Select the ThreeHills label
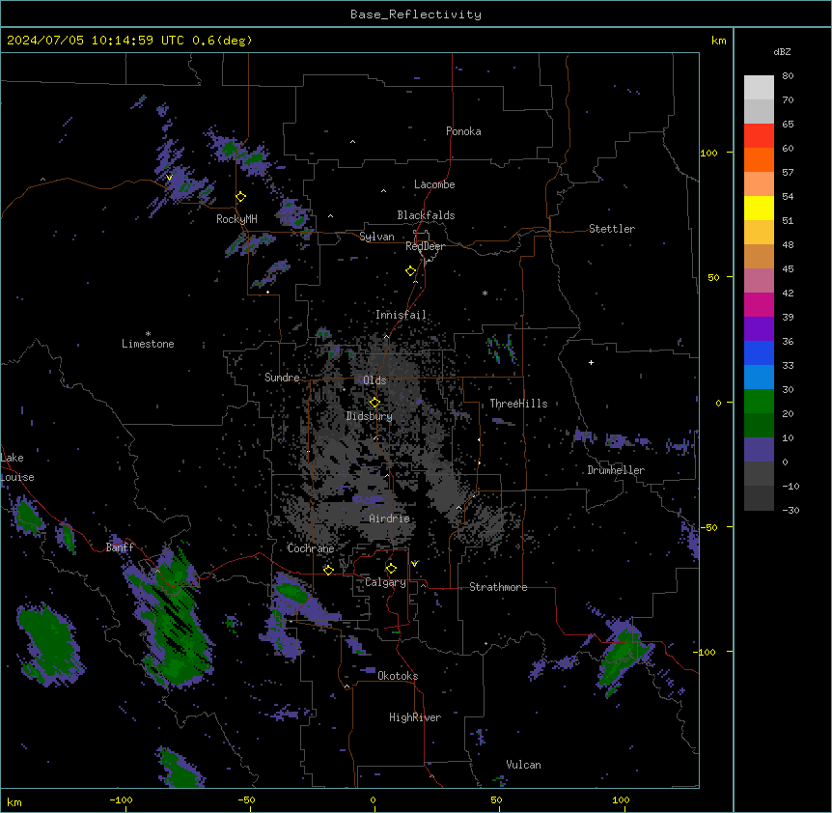 pos(518,404)
